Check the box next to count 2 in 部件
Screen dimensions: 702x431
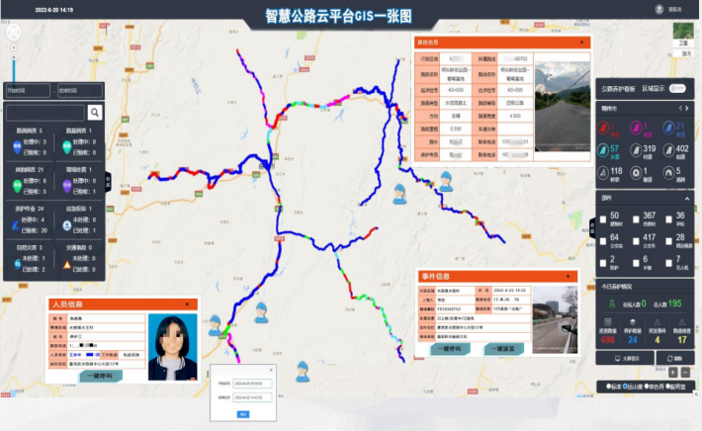click(x=603, y=263)
